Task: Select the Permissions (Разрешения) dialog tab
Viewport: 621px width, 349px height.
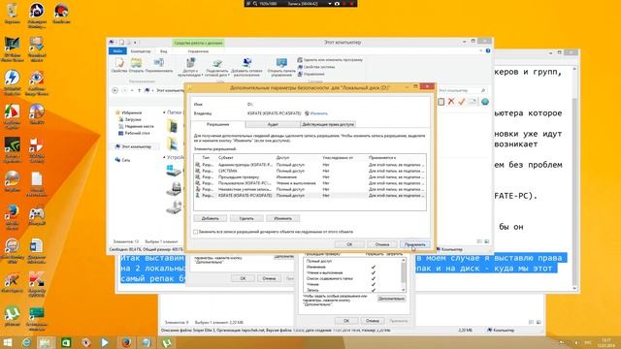Action: click(x=217, y=124)
